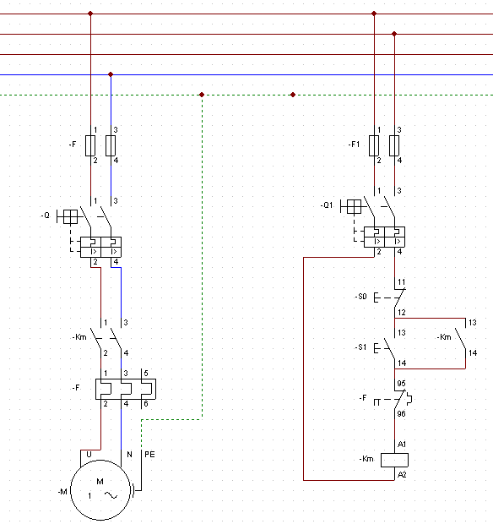Click the "A1" coil terminal label
The width and height of the screenshot is (493, 524).
402,445
